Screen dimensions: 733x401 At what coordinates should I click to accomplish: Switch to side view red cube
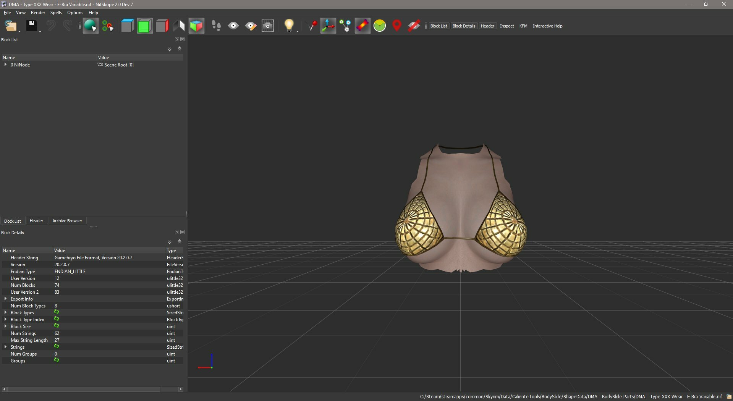[x=162, y=26]
